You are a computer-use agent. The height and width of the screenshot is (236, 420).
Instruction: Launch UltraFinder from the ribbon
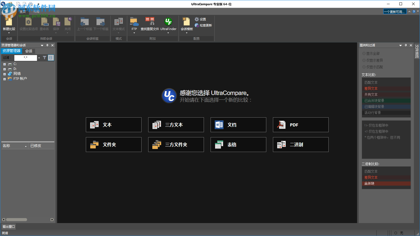tap(168, 24)
